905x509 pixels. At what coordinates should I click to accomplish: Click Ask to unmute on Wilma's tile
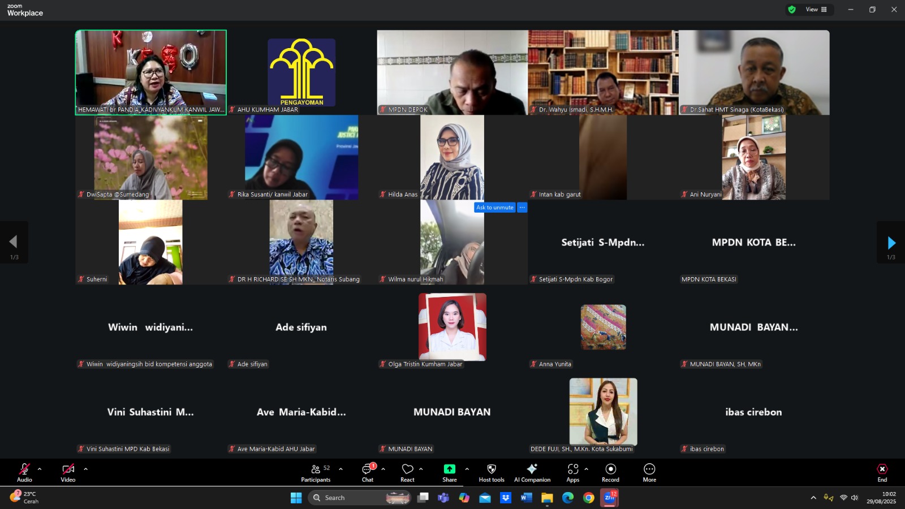[x=494, y=208]
